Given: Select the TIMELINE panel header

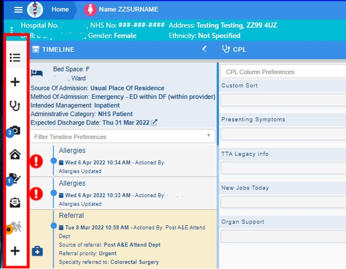Looking at the screenshot, I should click(x=59, y=49).
